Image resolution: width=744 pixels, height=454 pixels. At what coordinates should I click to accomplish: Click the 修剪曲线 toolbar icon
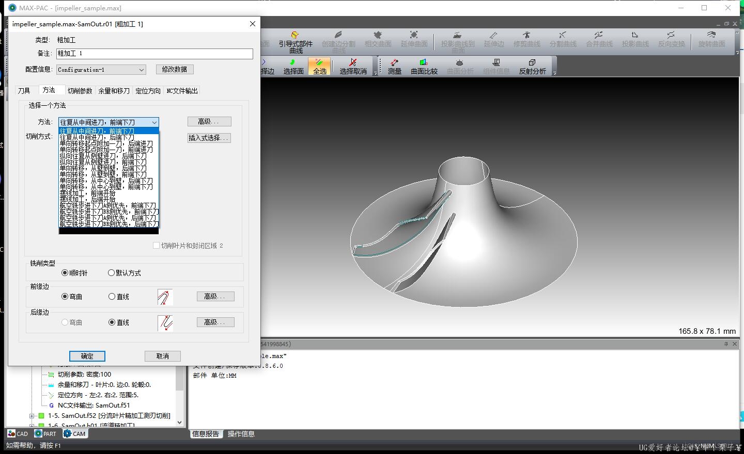point(526,39)
